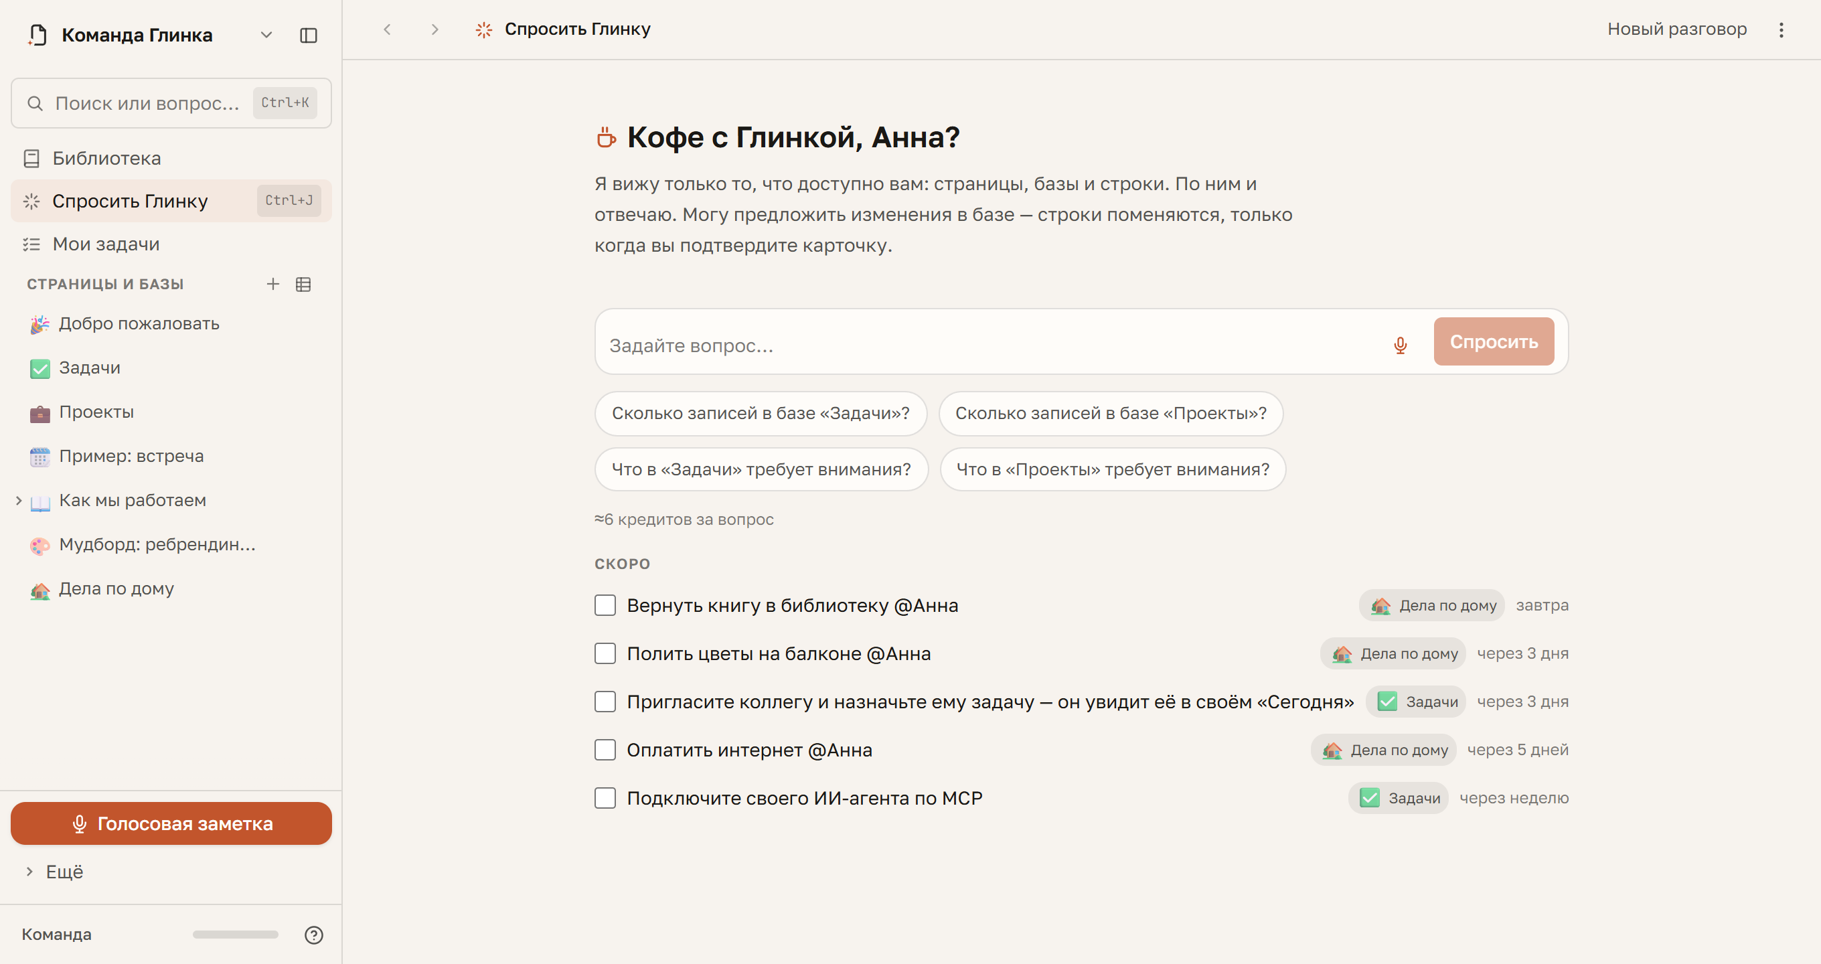
Task: Click the Поиск или вопрос search field
Action: click(171, 103)
